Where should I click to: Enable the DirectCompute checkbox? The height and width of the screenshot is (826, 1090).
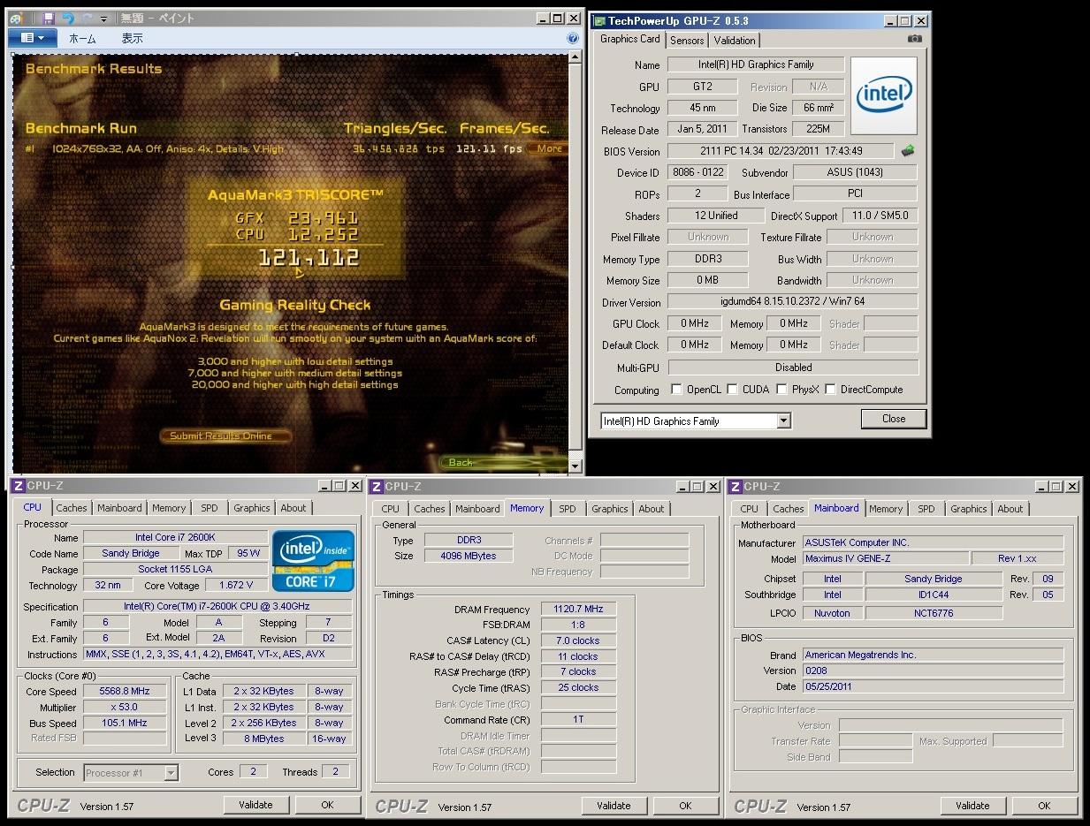point(830,390)
